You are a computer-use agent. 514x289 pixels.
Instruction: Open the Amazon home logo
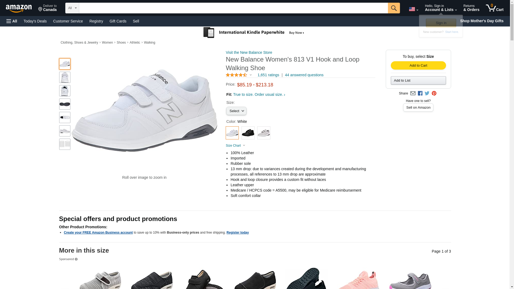point(19,8)
